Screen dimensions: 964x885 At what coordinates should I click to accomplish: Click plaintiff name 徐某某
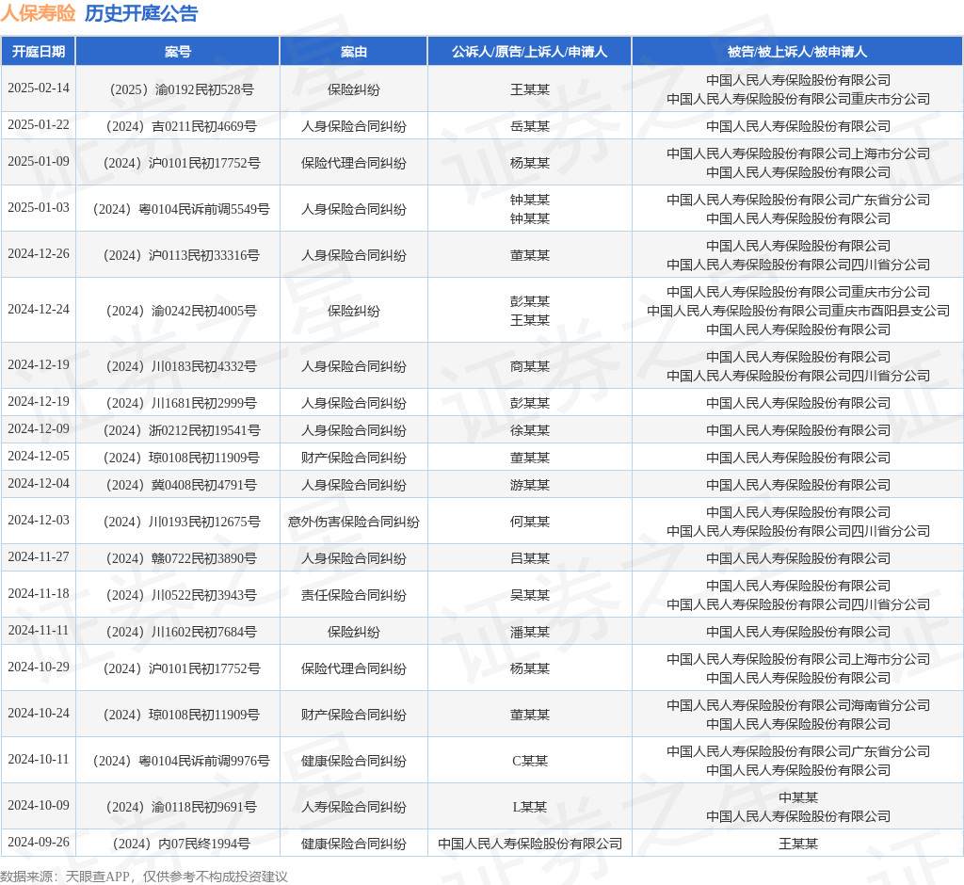[529, 430]
